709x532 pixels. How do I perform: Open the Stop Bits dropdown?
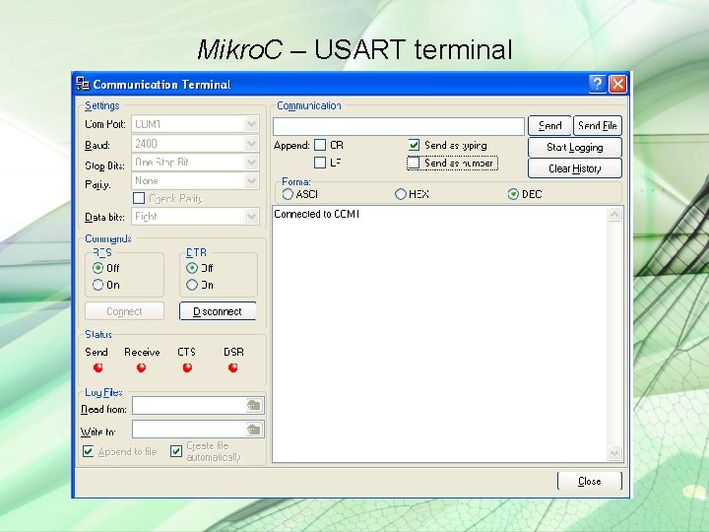click(x=251, y=162)
